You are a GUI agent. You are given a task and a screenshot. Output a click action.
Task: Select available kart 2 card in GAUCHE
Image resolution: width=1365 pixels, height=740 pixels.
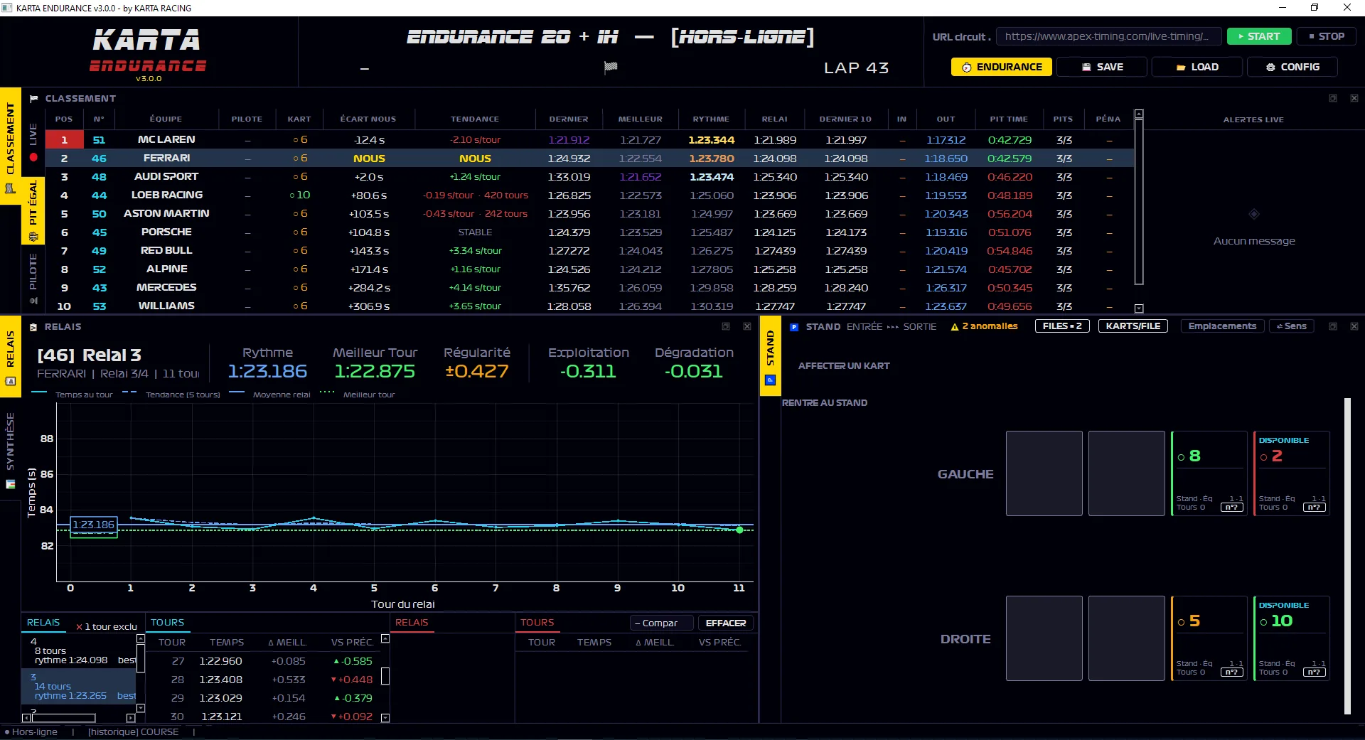tap(1292, 473)
